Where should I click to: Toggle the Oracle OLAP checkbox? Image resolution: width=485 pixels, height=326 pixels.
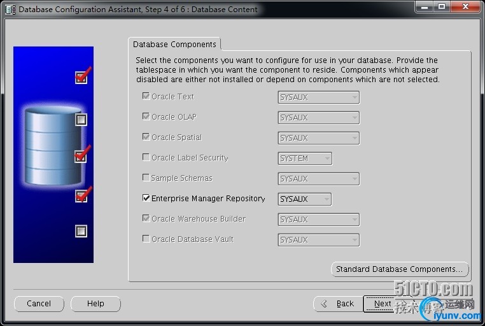click(x=146, y=117)
